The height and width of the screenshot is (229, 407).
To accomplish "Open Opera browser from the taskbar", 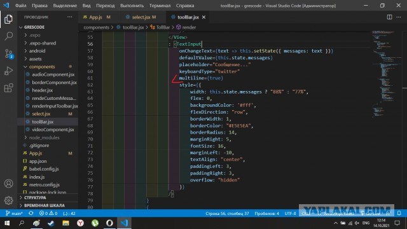I will pos(109,223).
